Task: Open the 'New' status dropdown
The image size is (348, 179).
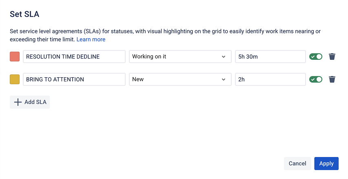Action: [x=180, y=79]
